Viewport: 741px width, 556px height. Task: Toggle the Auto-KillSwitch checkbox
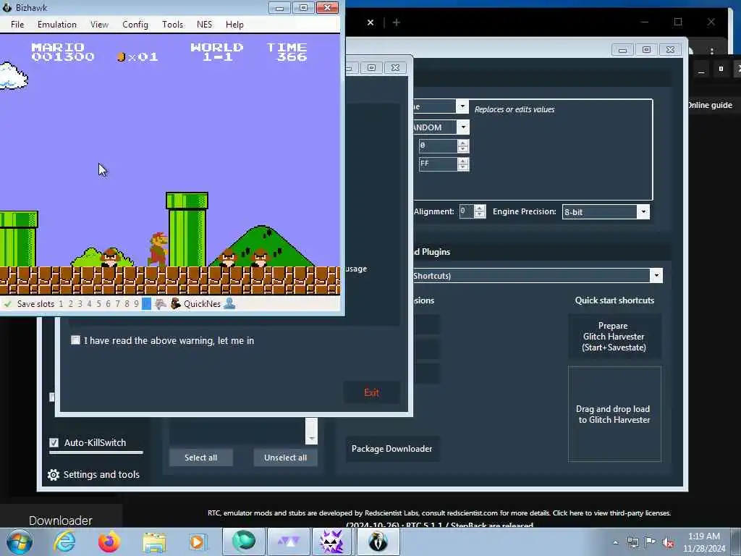[x=54, y=442]
